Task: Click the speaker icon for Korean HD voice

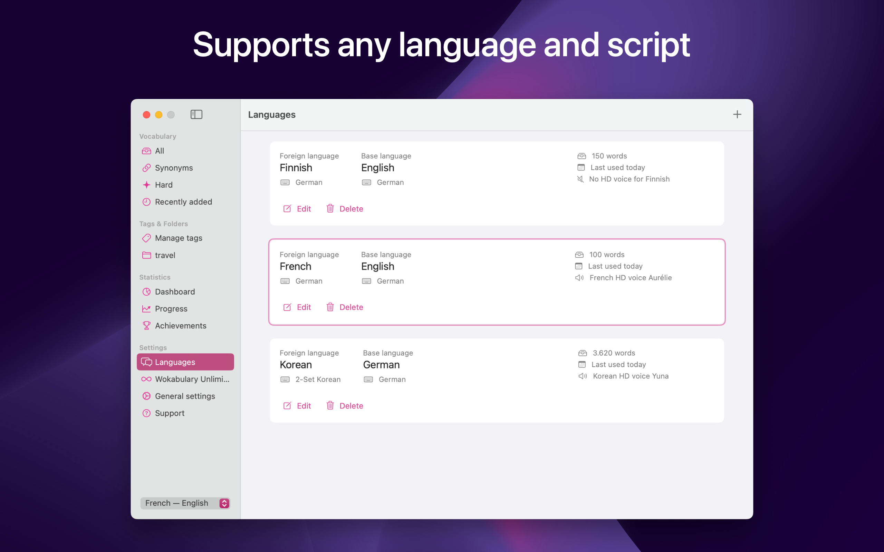Action: coord(583,376)
